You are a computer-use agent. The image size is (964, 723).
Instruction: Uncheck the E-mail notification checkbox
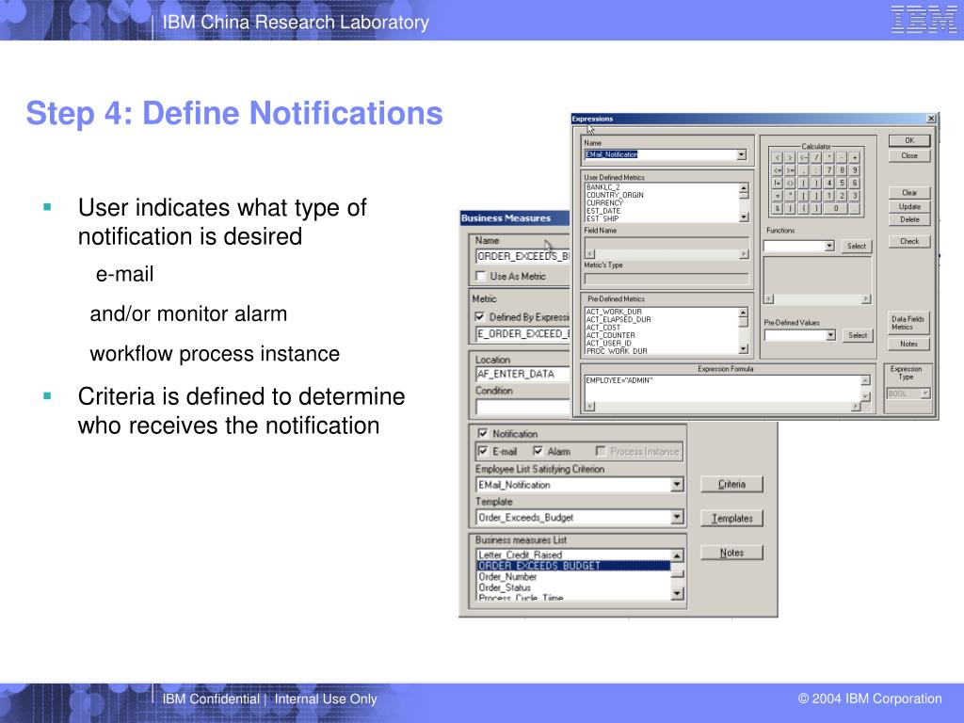[x=483, y=451]
